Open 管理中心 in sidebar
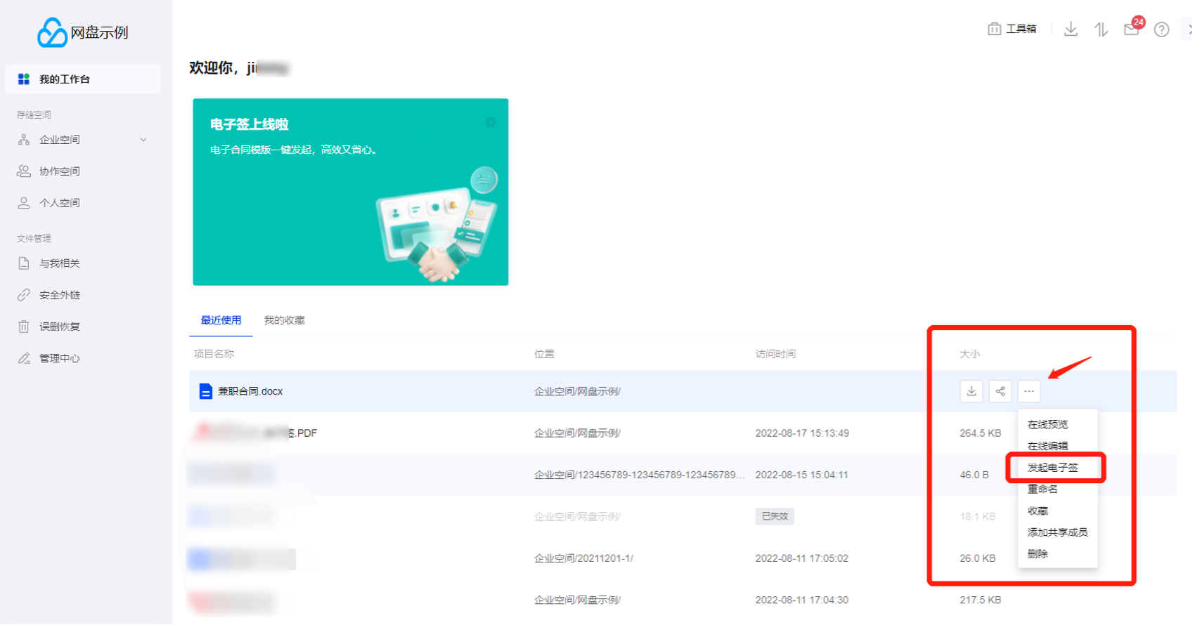This screenshot has height=625, width=1195. [x=60, y=358]
